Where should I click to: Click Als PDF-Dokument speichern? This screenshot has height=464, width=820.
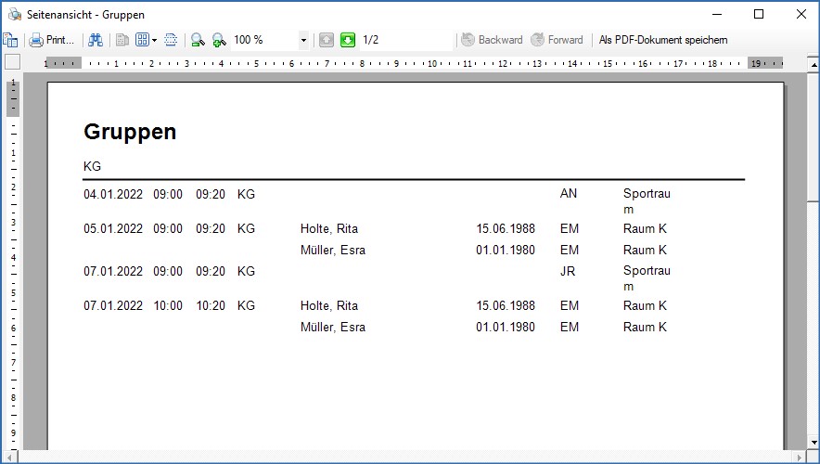[x=662, y=40]
